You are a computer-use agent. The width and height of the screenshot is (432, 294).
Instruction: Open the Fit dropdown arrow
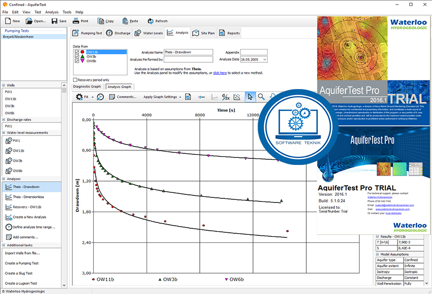point(93,97)
